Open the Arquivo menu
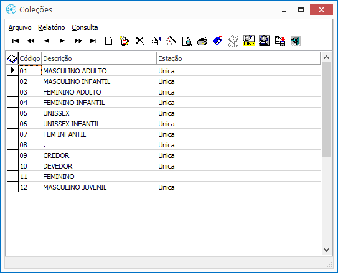The image size is (338, 273). 20,27
